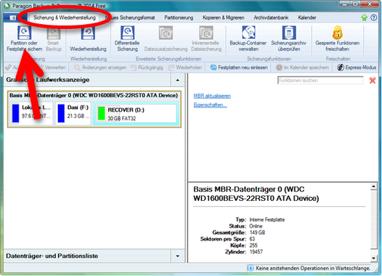Expand Datenträger- und Partitionsliste panel
This screenshot has width=382, height=276.
178,256
